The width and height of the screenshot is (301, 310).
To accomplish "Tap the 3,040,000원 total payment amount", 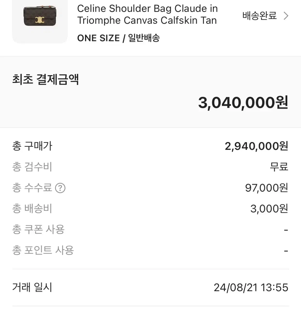I will coord(243,103).
